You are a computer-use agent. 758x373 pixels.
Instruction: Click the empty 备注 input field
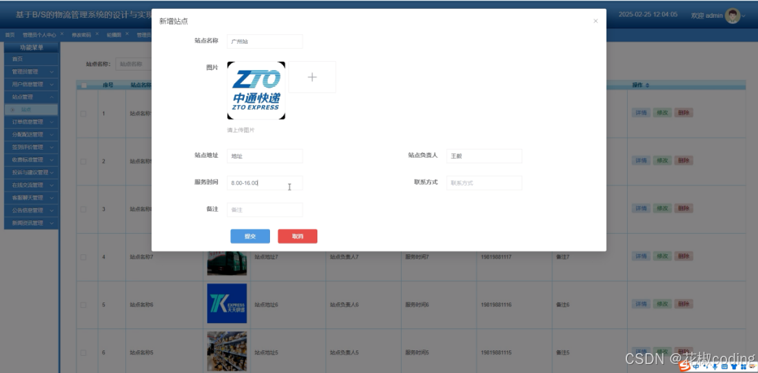tap(265, 210)
